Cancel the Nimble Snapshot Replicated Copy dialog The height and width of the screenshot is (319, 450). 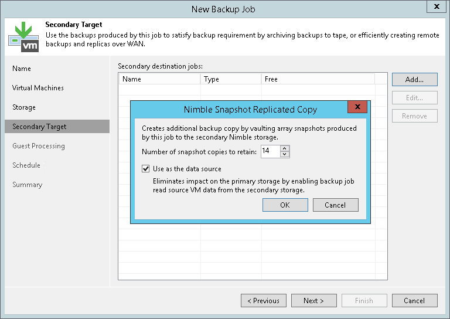(x=336, y=205)
